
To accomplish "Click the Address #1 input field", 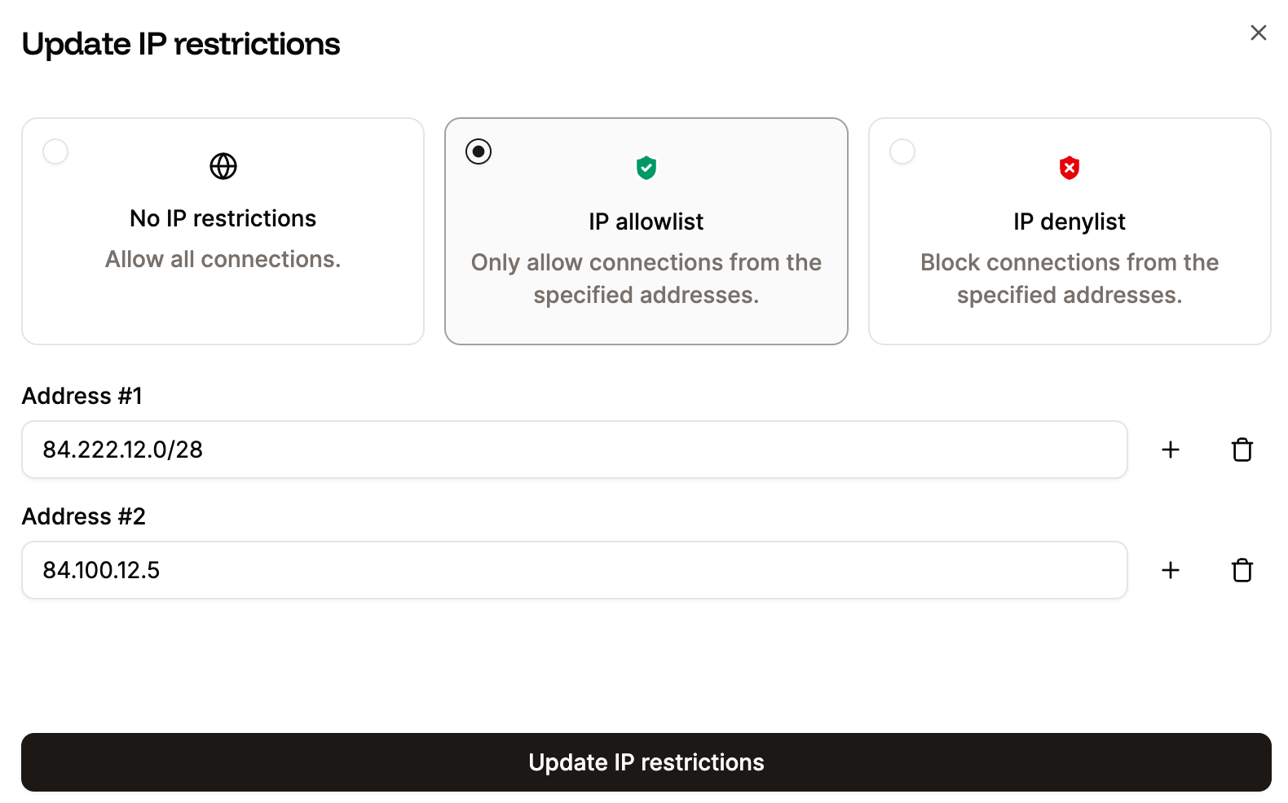I will 573,449.
